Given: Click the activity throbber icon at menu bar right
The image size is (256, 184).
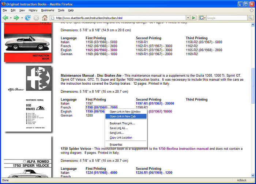Looking at the screenshot, I should click(x=252, y=10).
